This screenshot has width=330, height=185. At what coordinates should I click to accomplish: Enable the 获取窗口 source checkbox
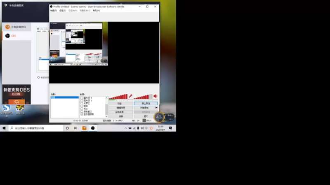[x=82, y=111]
